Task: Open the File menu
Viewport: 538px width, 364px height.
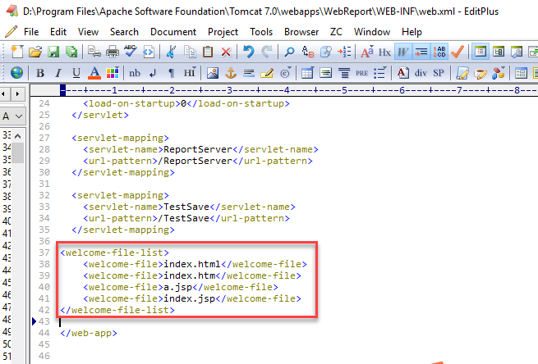Action: point(31,32)
